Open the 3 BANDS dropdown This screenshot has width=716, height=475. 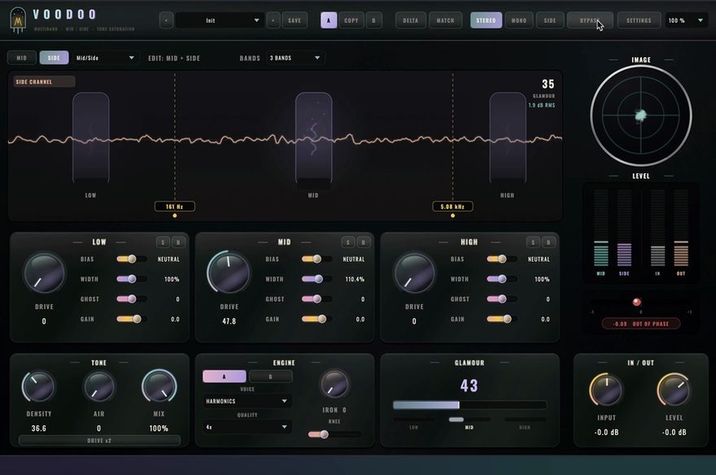click(x=295, y=58)
